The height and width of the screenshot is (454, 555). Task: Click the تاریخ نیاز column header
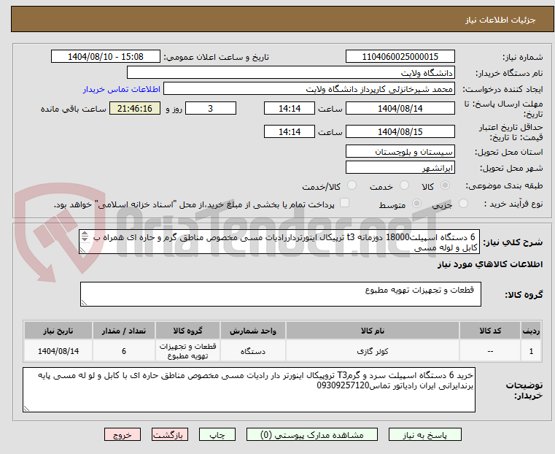(58, 331)
